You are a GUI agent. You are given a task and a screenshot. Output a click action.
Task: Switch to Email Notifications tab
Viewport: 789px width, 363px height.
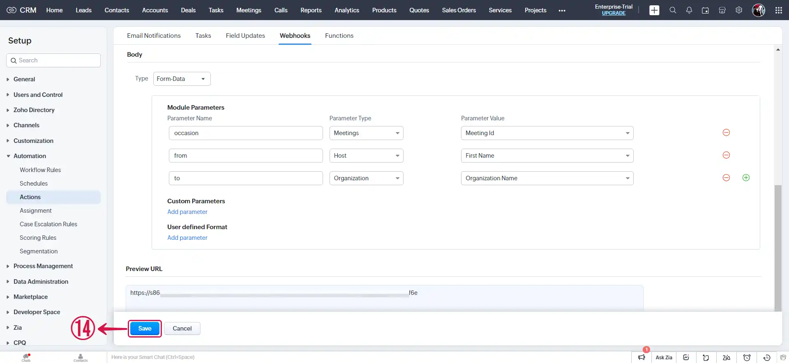click(x=154, y=36)
